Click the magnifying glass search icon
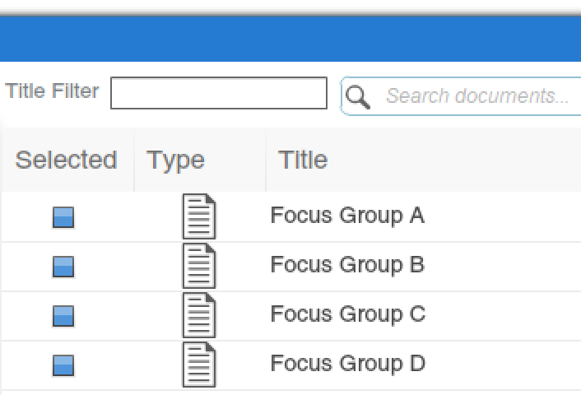This screenshot has height=395, width=581. (357, 97)
